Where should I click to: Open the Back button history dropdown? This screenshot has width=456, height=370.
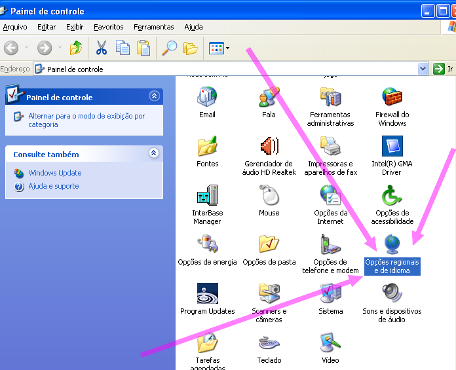pos(26,47)
